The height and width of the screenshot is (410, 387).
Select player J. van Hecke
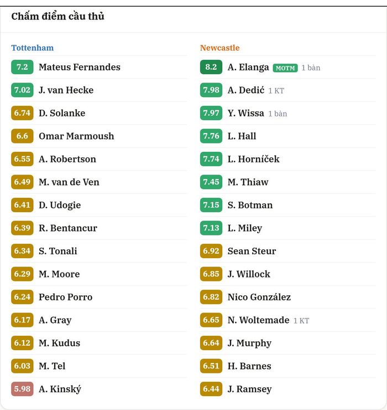tap(66, 90)
